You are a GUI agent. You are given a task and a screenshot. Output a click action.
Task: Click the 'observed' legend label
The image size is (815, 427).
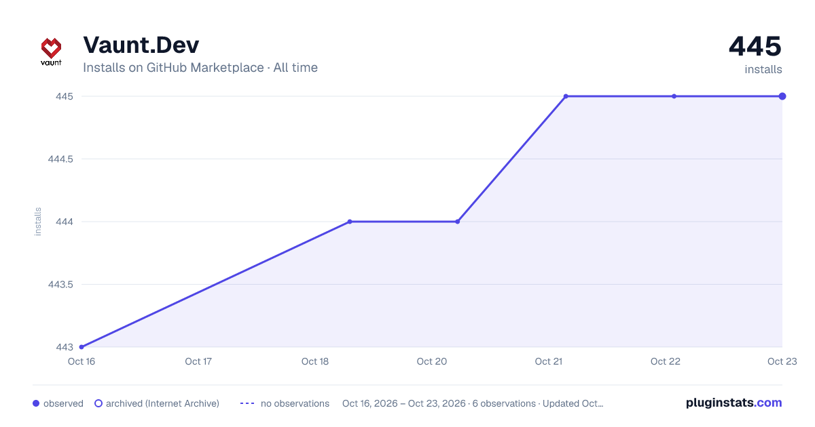(63, 403)
